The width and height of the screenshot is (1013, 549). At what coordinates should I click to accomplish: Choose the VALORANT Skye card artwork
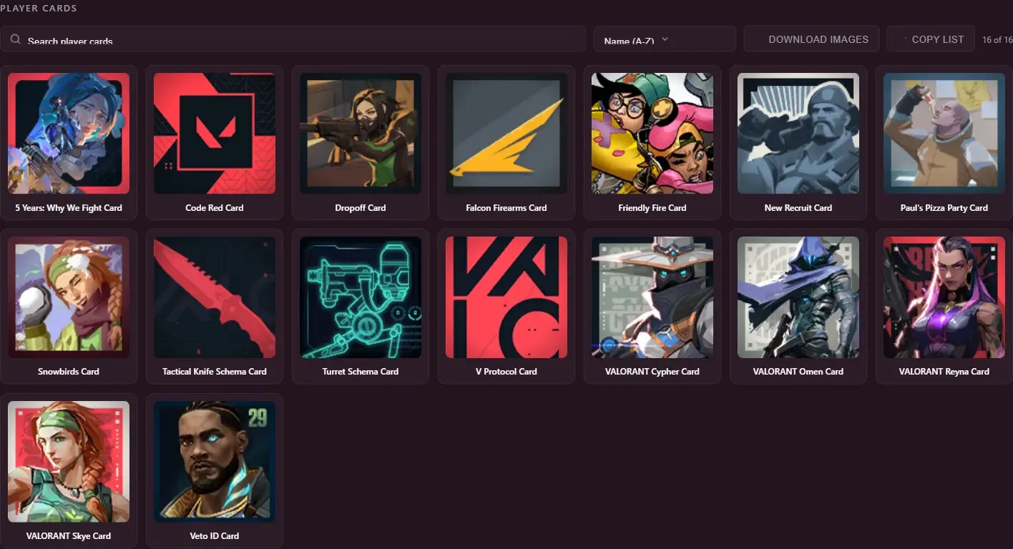coord(69,462)
